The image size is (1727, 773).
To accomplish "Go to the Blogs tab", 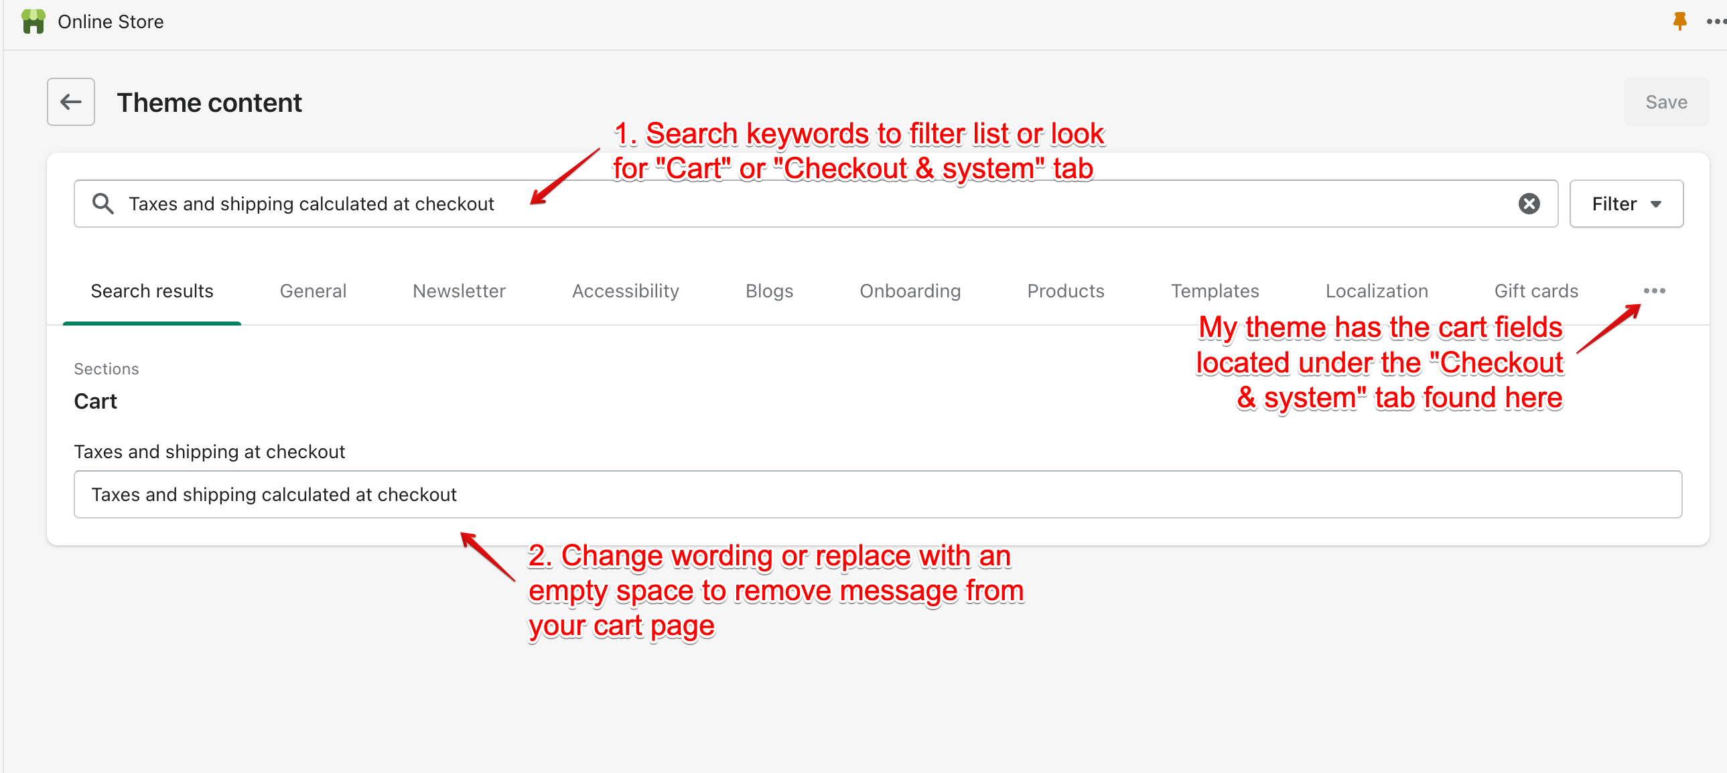I will click(x=769, y=291).
